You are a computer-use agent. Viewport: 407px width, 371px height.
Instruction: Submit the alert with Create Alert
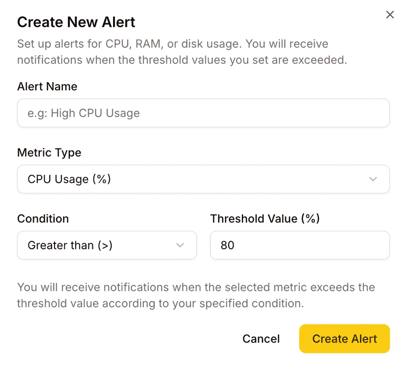pos(344,339)
